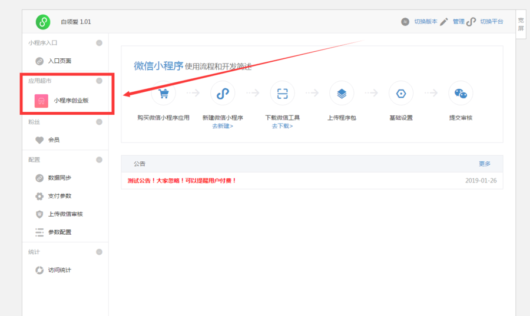Click 切换版本 link

coord(426,22)
